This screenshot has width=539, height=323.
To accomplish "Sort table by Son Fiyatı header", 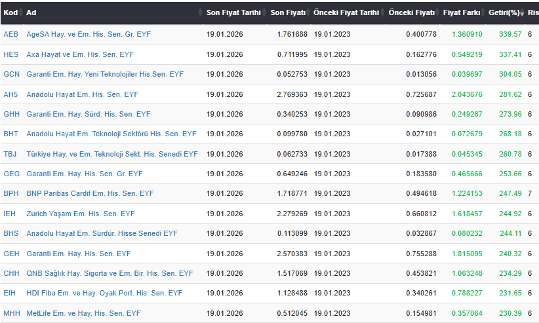I will [x=309, y=13].
